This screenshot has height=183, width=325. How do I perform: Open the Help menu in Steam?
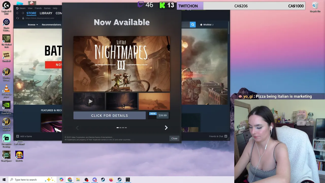(55, 8)
